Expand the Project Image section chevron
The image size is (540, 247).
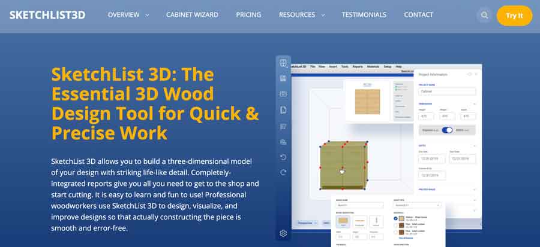[x=474, y=190]
